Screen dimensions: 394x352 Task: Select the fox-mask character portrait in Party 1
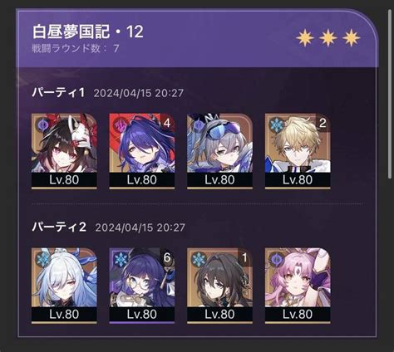tap(64, 151)
